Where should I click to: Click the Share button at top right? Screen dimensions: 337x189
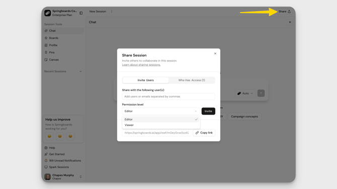pyautogui.click(x=285, y=12)
